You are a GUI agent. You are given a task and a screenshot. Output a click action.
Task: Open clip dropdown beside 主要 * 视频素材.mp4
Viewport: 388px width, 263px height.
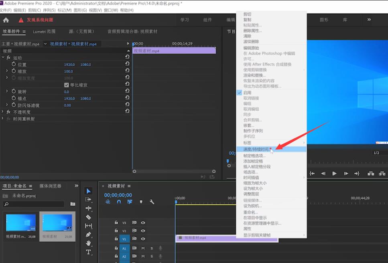[x=45, y=44]
